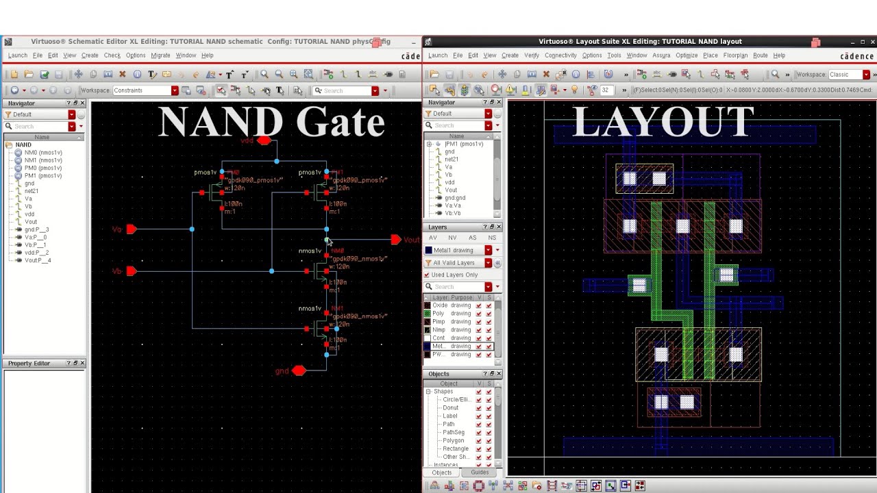Click red Delete X icon in Layout Suite
This screenshot has height=493, width=877.
coord(546,74)
